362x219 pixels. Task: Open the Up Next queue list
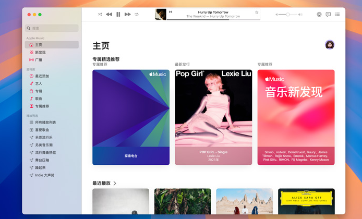click(x=337, y=14)
